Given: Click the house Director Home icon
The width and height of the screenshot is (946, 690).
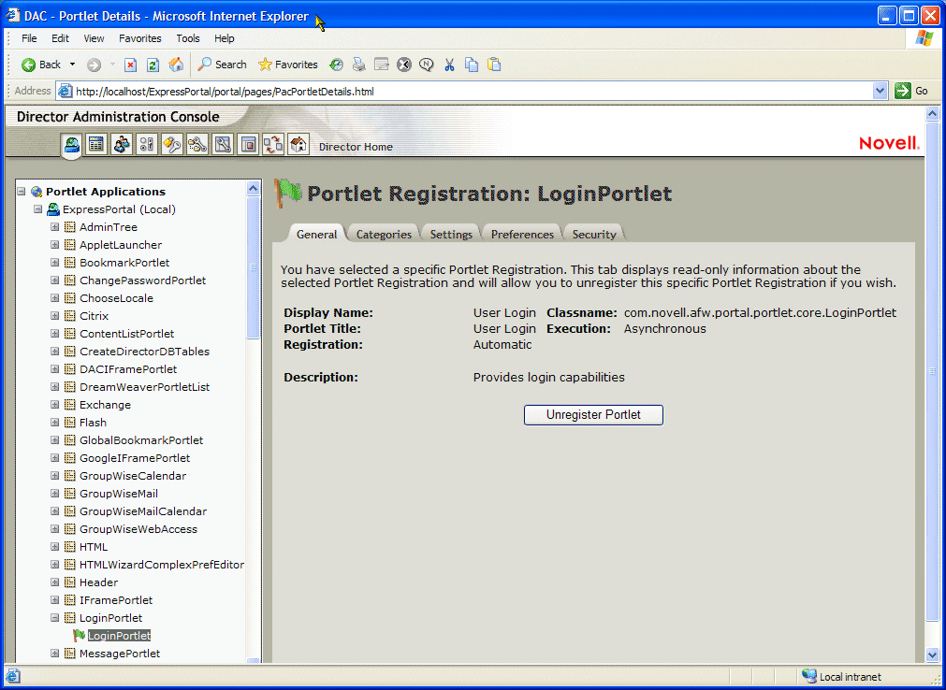Looking at the screenshot, I should (x=298, y=144).
